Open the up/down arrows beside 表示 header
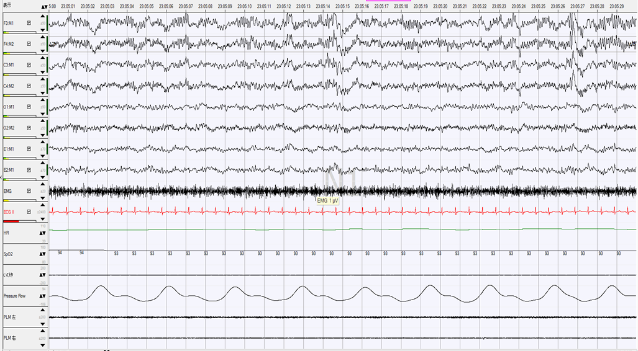 point(44,6)
